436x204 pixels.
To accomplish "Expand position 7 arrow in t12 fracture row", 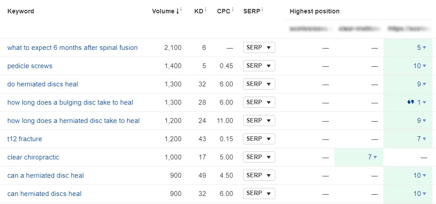I will pos(424,139).
